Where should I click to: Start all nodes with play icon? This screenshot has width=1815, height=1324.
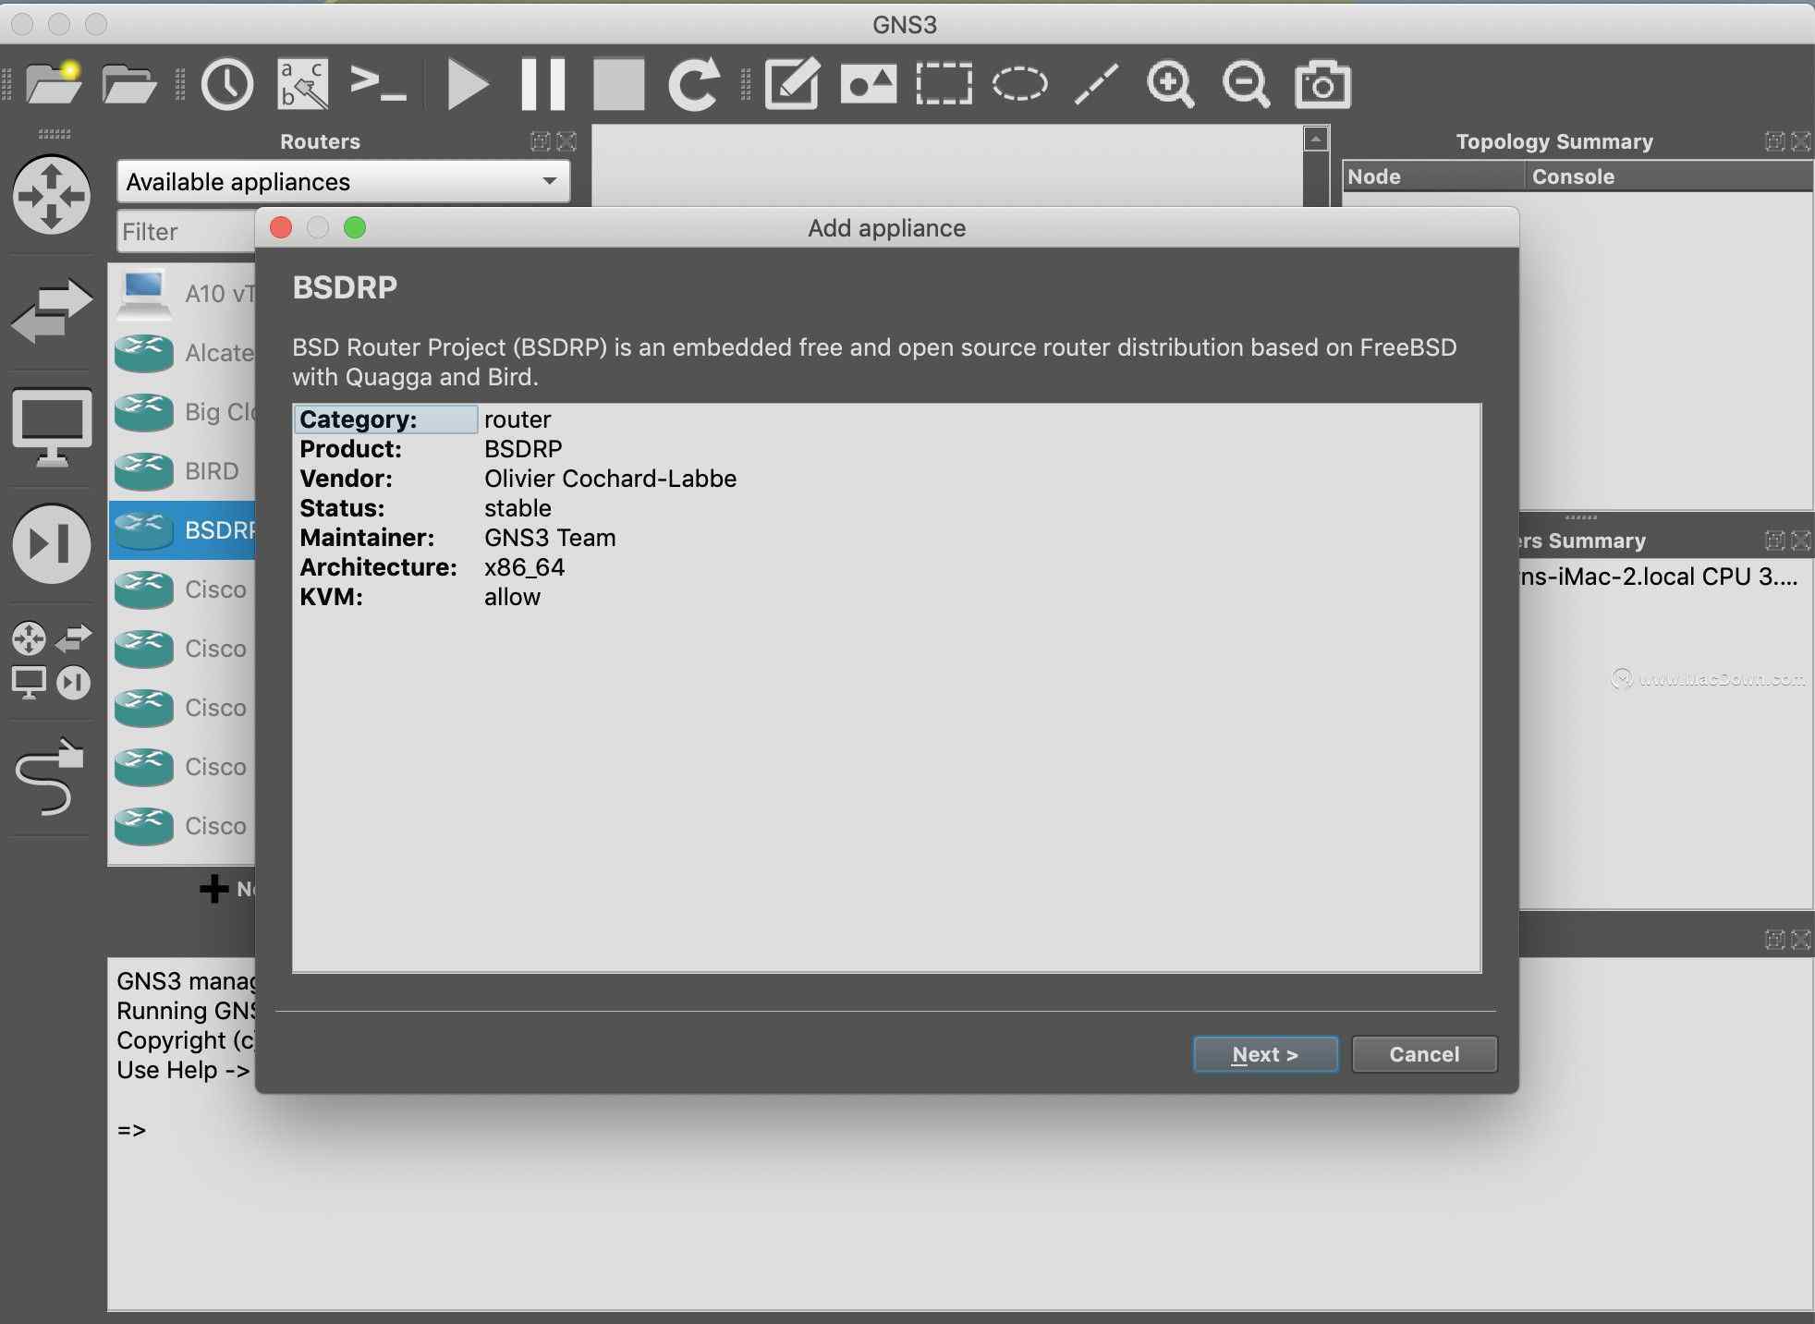(468, 84)
